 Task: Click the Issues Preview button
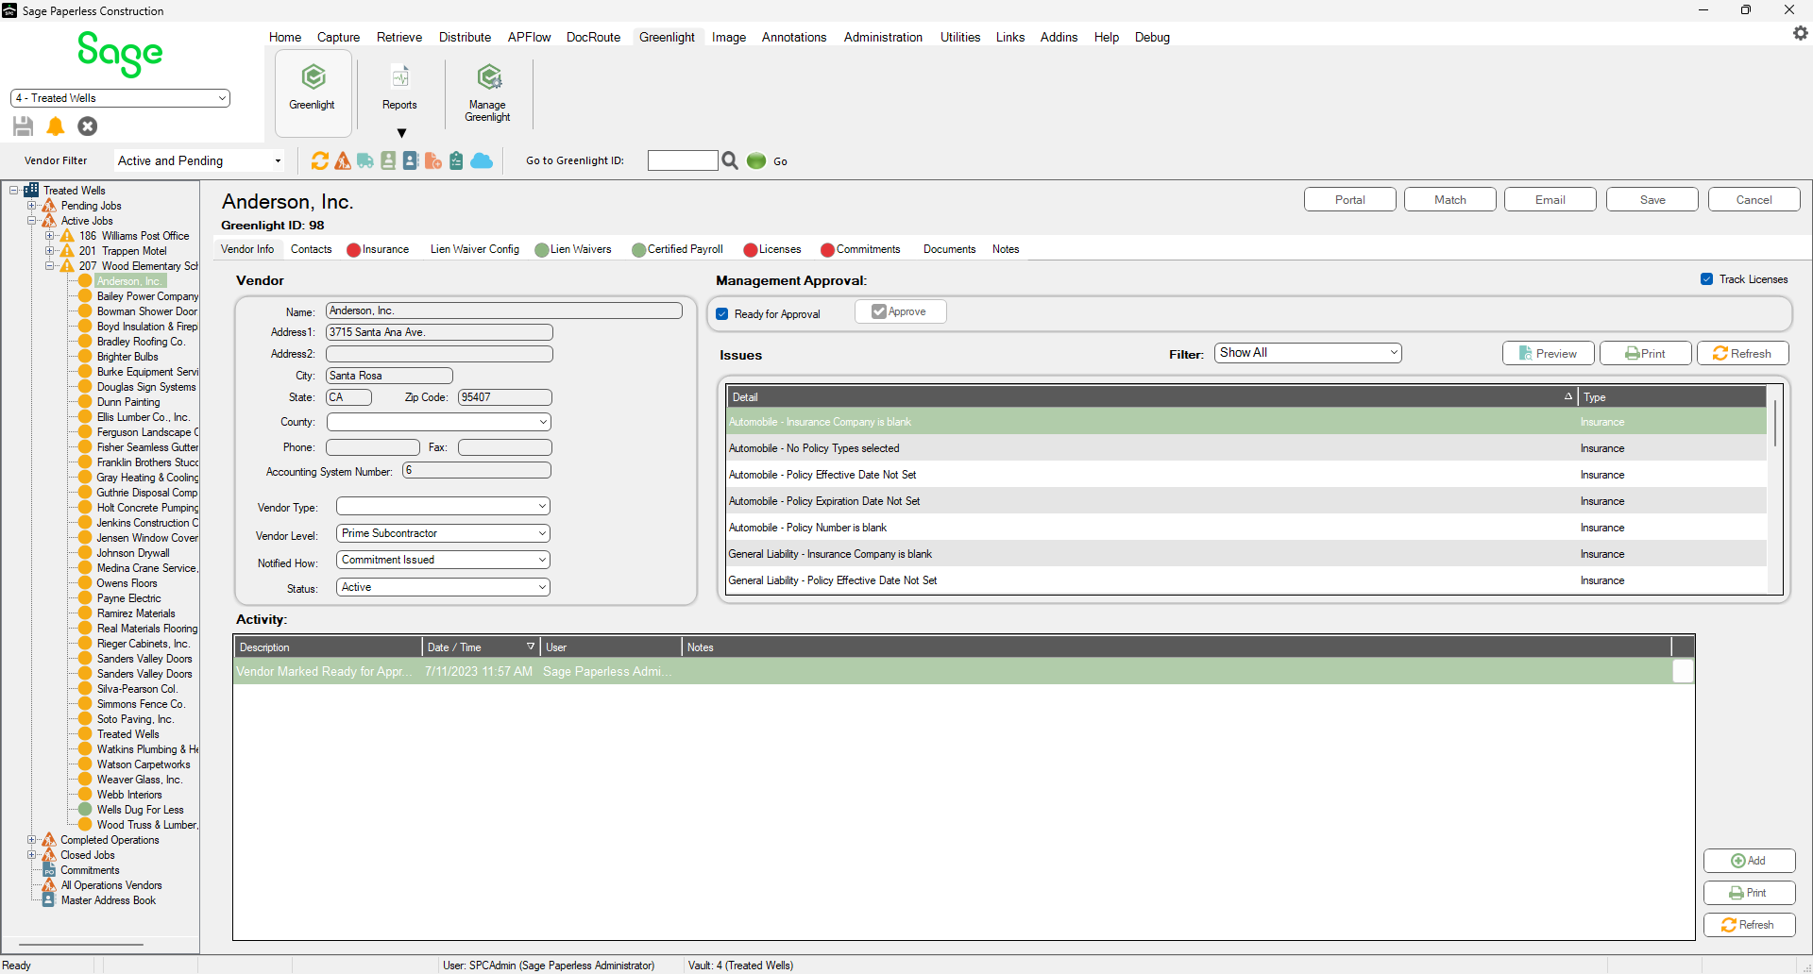pos(1548,353)
